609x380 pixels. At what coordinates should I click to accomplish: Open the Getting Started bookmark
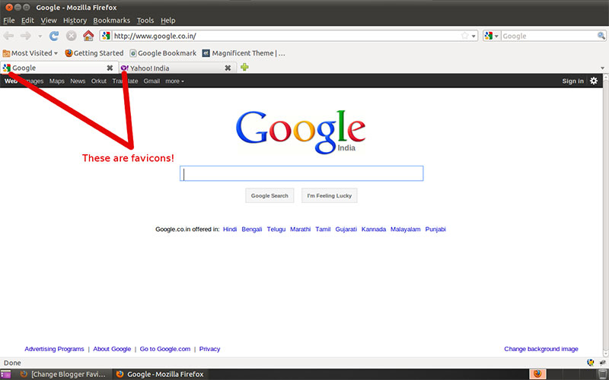pos(94,53)
